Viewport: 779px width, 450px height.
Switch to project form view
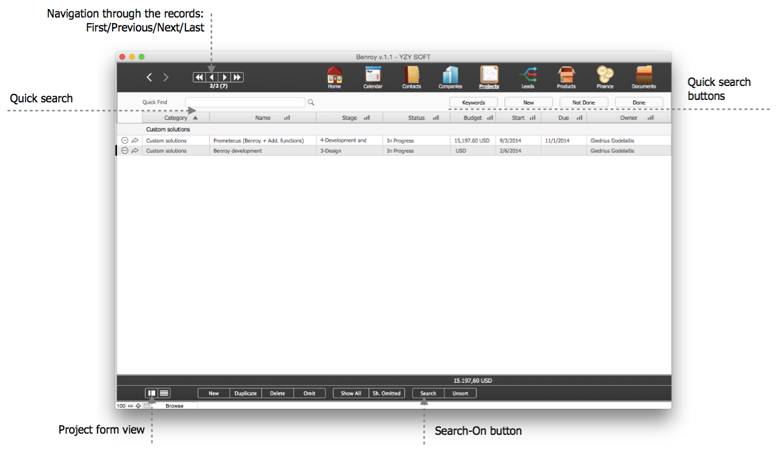click(x=152, y=393)
